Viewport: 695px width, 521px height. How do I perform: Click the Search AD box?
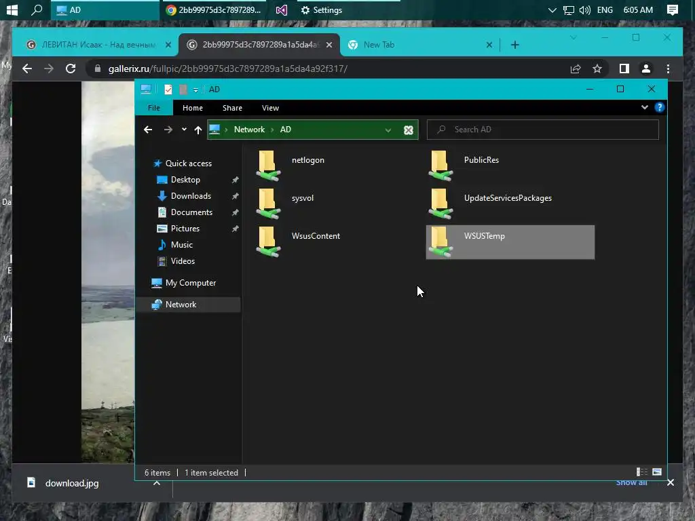[542, 130]
